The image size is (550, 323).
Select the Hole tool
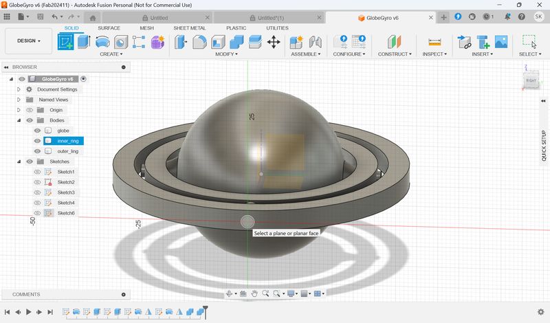coord(121,42)
